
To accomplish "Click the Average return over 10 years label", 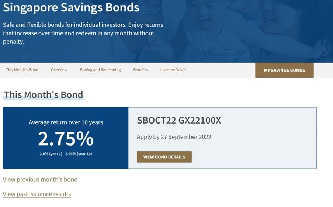I will [66, 122].
